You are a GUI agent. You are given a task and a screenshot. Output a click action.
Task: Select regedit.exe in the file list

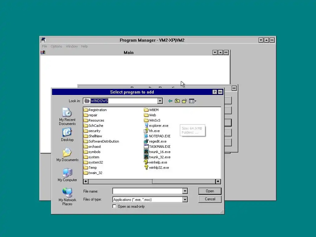pos(156,141)
